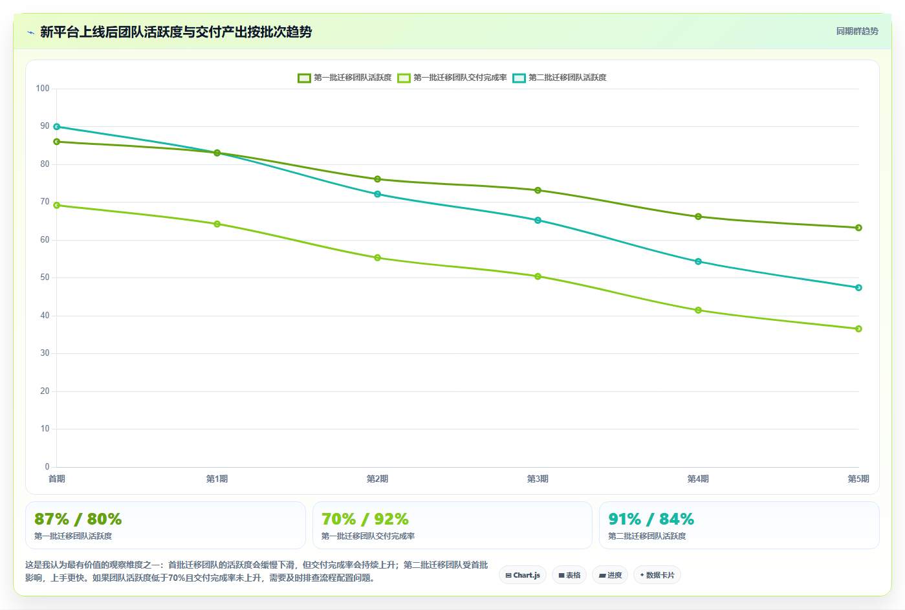905x610 pixels.
Task: Select the light green data point at 首期 (69)
Action: [57, 205]
